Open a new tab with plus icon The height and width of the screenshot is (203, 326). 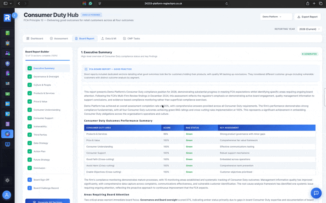[314, 3]
